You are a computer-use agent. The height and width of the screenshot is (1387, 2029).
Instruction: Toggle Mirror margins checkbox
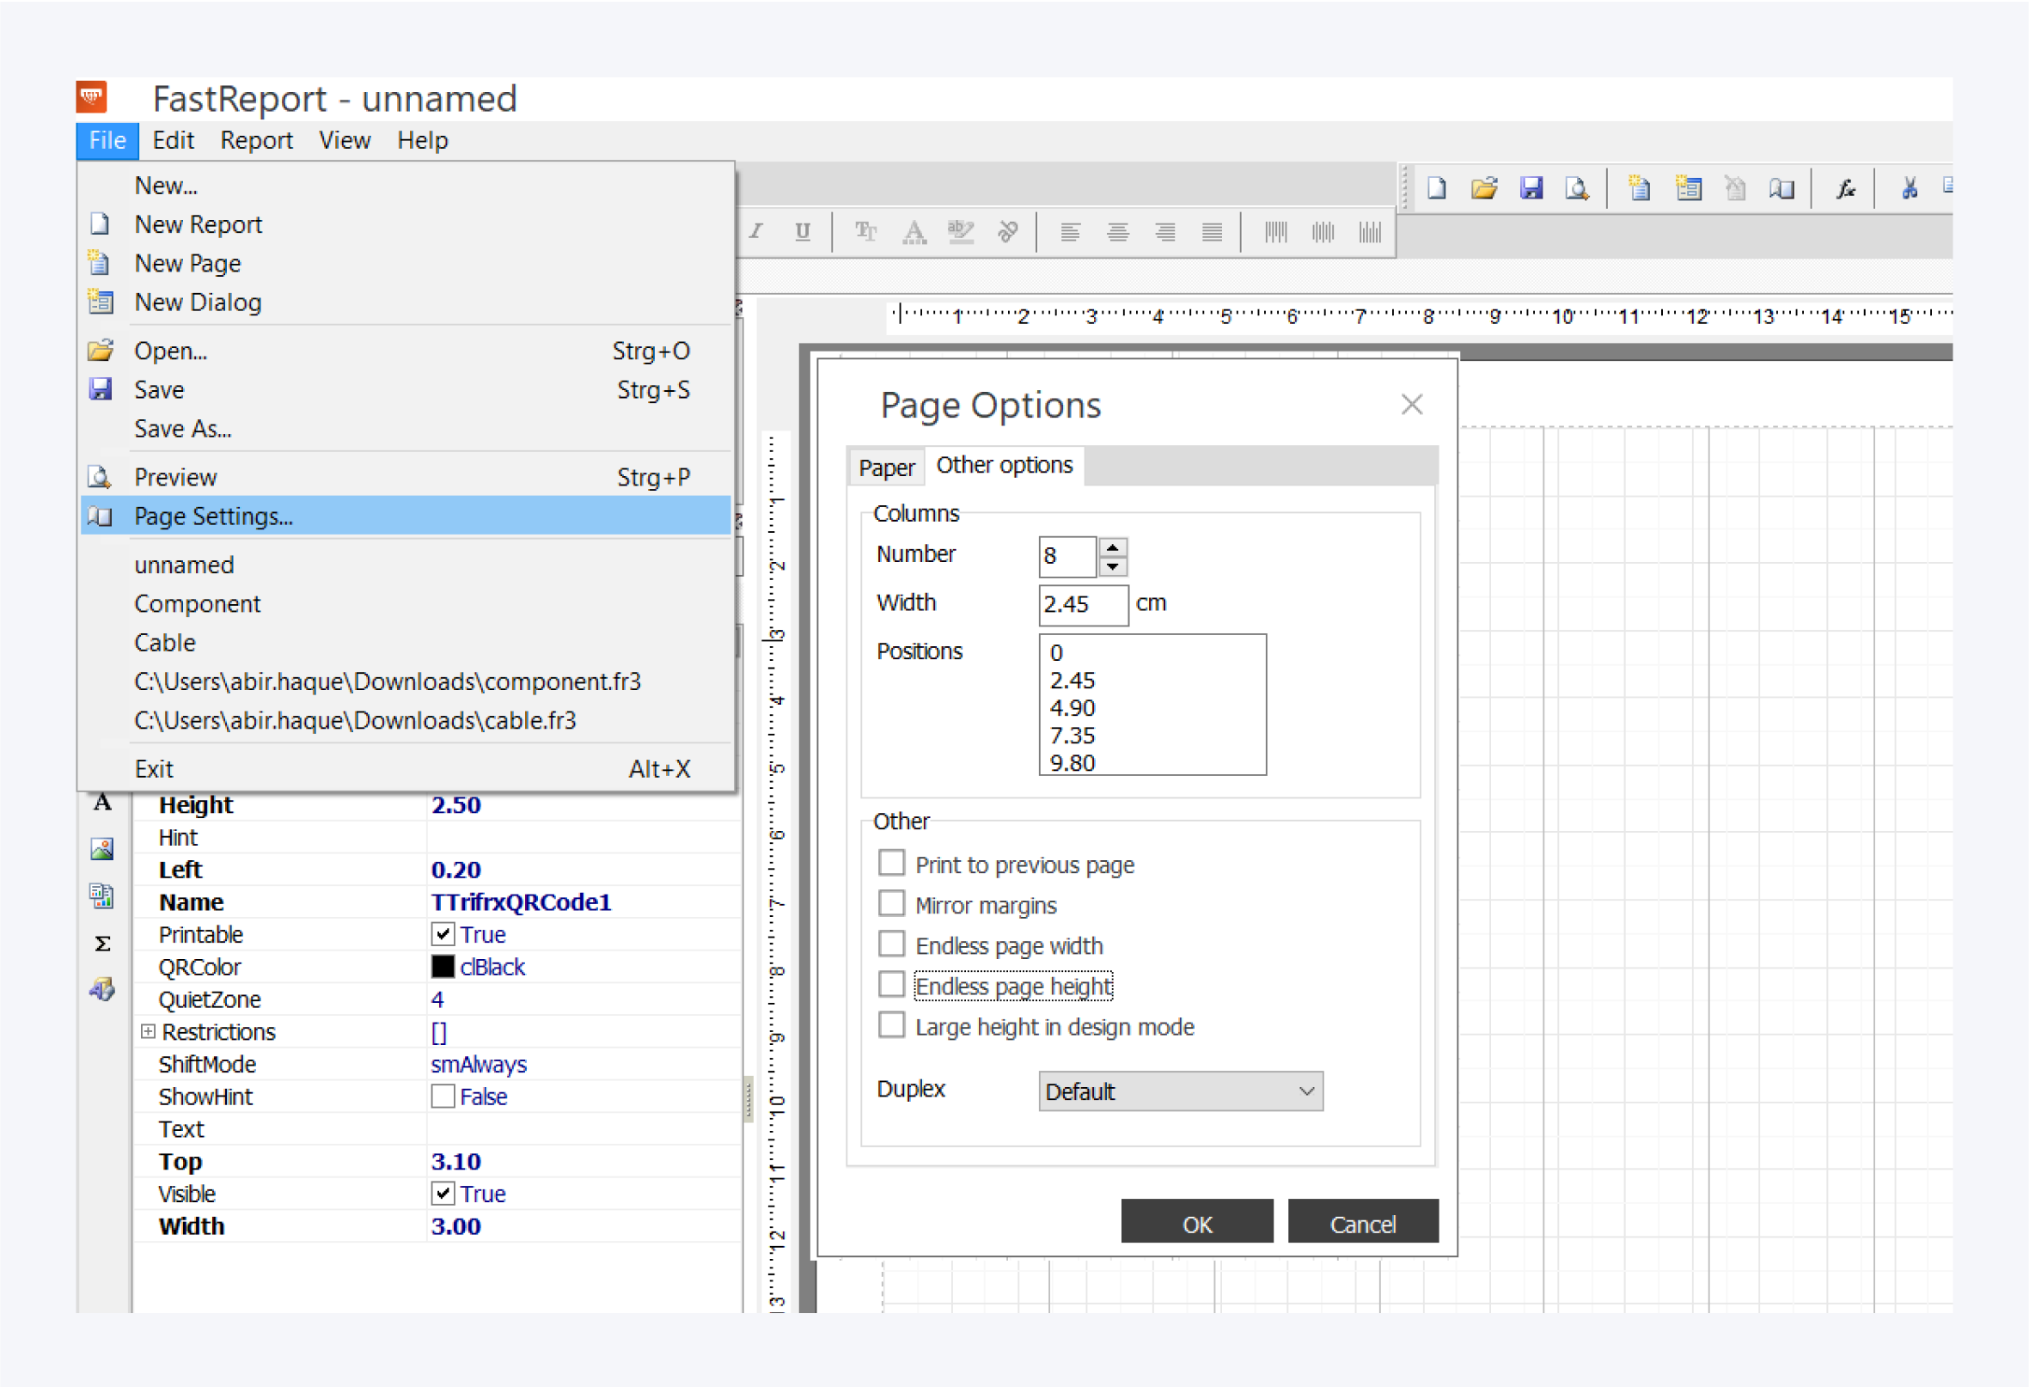[x=891, y=903]
